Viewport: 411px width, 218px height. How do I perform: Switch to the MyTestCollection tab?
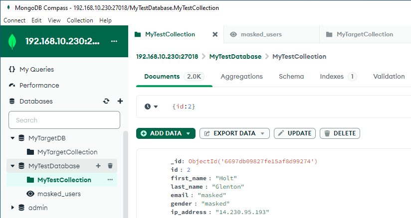point(170,34)
